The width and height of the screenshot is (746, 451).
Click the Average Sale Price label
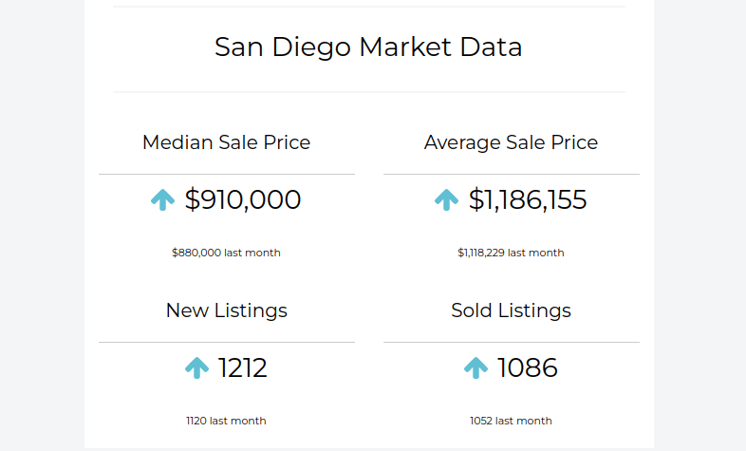tap(511, 142)
